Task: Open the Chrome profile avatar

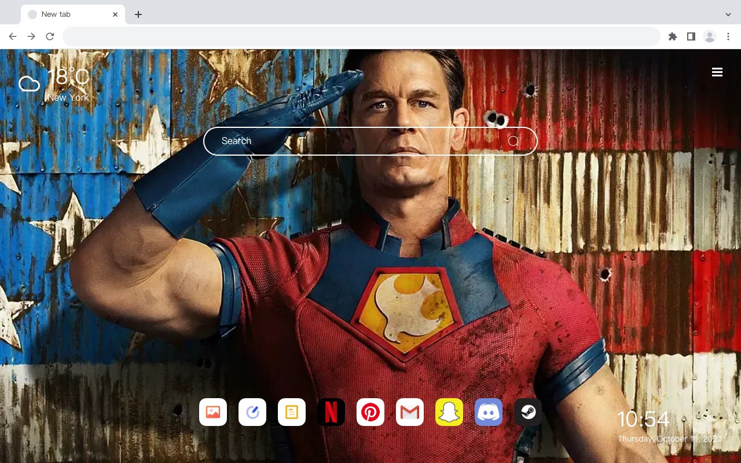Action: pyautogui.click(x=710, y=36)
